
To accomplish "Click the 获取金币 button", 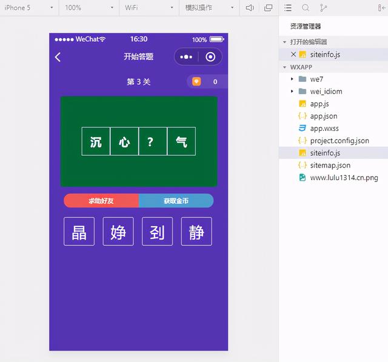I will point(176,201).
